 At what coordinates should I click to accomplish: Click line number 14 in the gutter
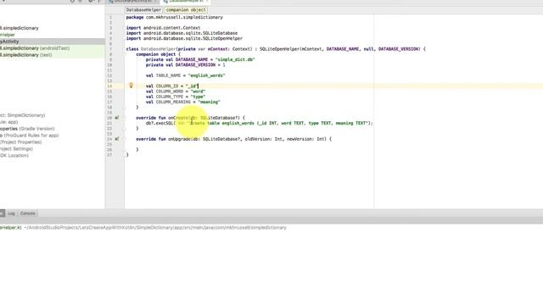[x=109, y=86]
